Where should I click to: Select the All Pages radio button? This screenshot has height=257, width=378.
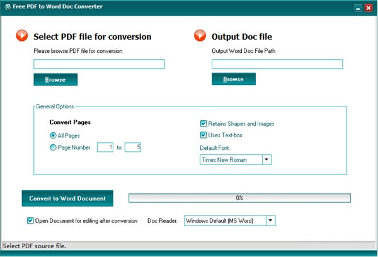click(x=53, y=135)
